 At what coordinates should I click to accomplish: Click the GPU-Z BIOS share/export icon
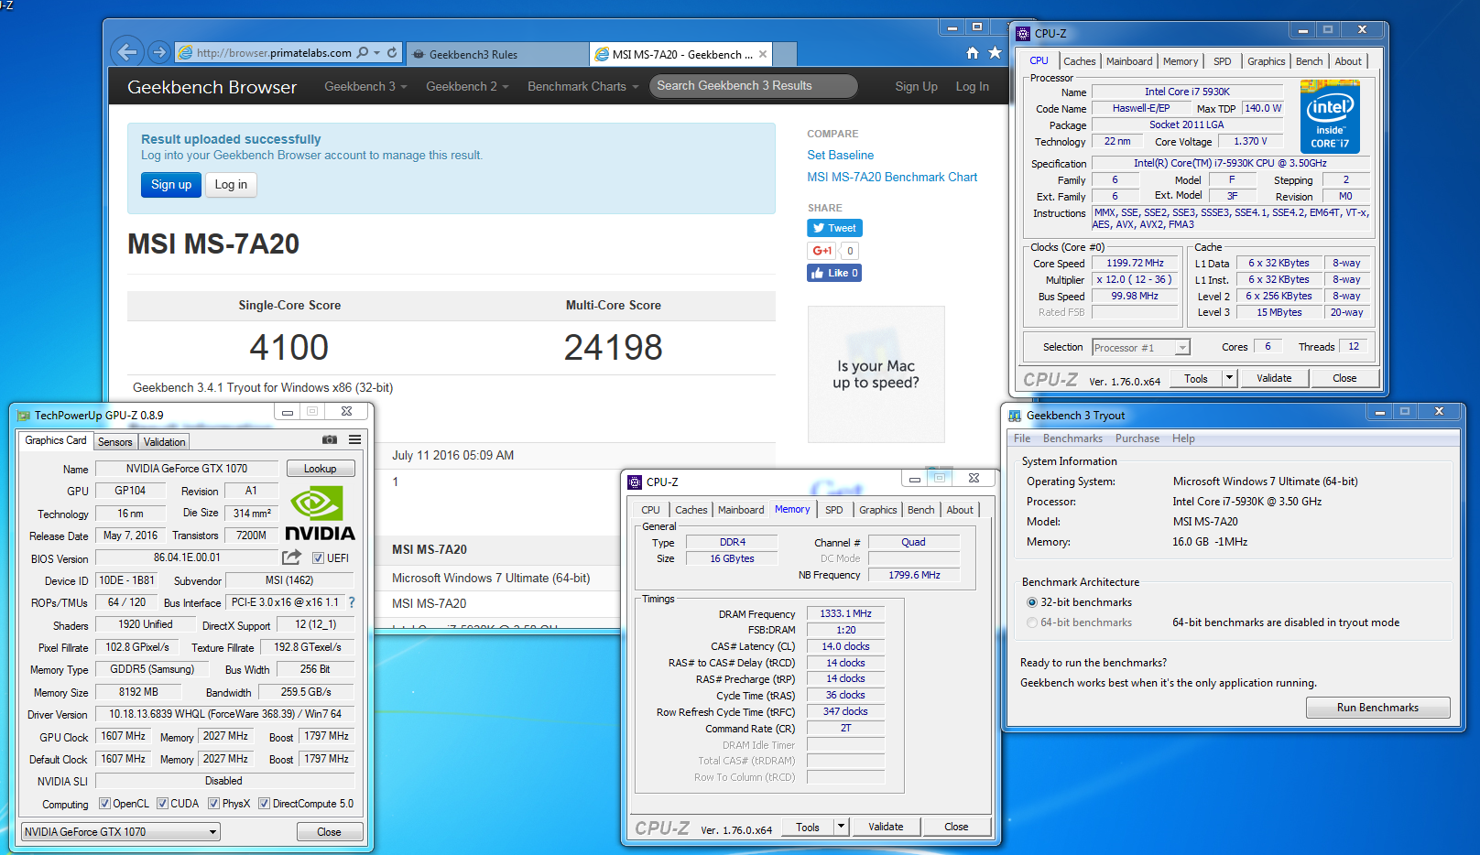(292, 557)
